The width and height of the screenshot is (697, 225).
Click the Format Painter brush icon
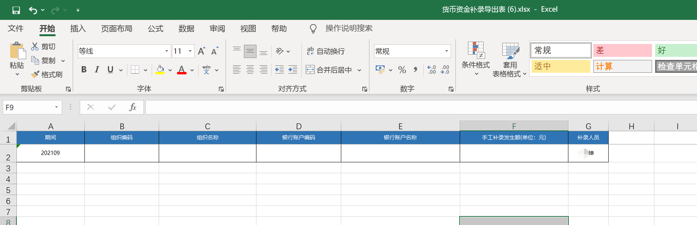pyautogui.click(x=47, y=74)
